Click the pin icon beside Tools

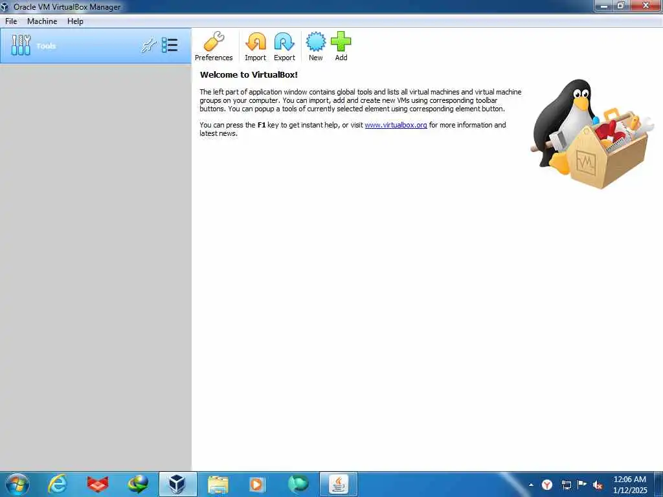[x=148, y=45]
